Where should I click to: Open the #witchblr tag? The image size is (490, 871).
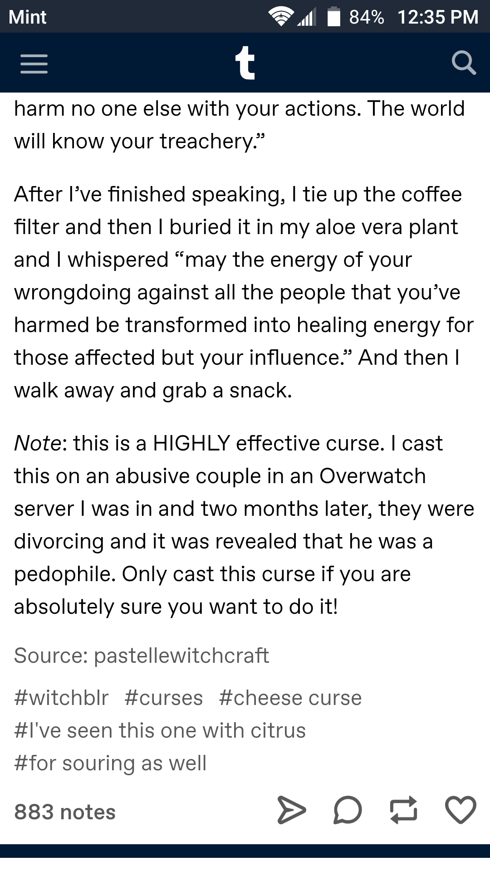pyautogui.click(x=61, y=698)
